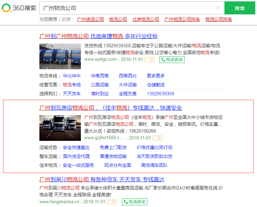
Task: Open the blue trucks thumbnail image
Action: (60, 57)
